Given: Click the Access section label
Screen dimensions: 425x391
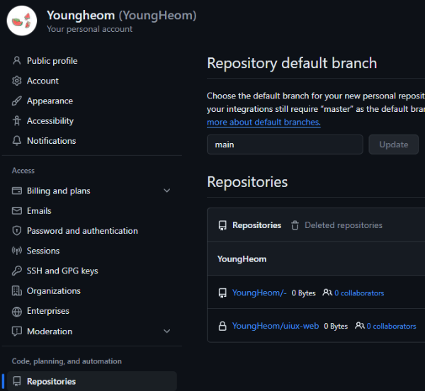Looking at the screenshot, I should [x=23, y=171].
